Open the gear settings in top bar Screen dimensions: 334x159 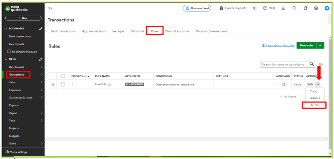[x=316, y=8]
